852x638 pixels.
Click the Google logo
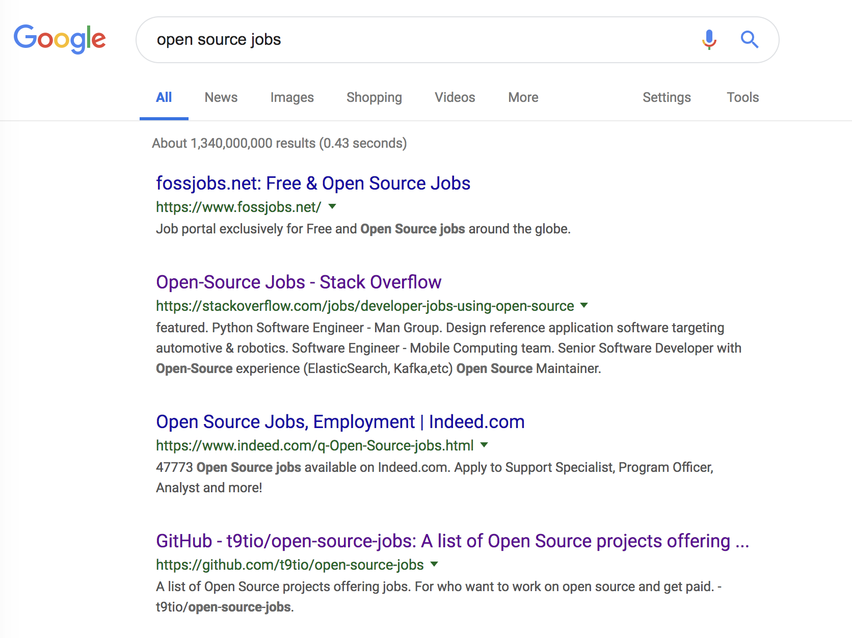[x=60, y=39]
